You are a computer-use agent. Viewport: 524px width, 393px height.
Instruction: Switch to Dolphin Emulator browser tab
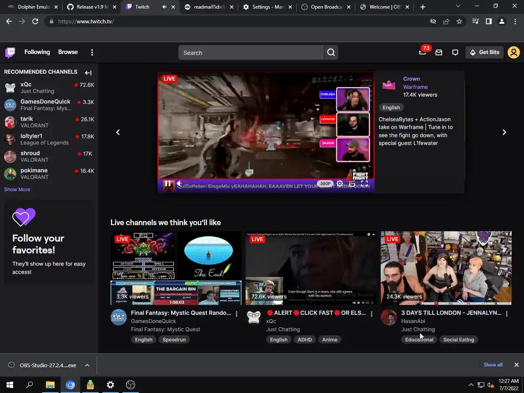click(x=32, y=7)
